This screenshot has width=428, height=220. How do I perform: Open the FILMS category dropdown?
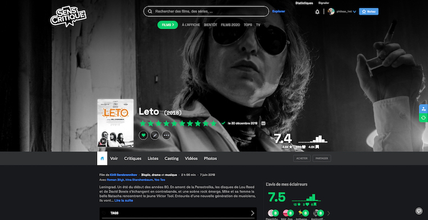point(168,25)
